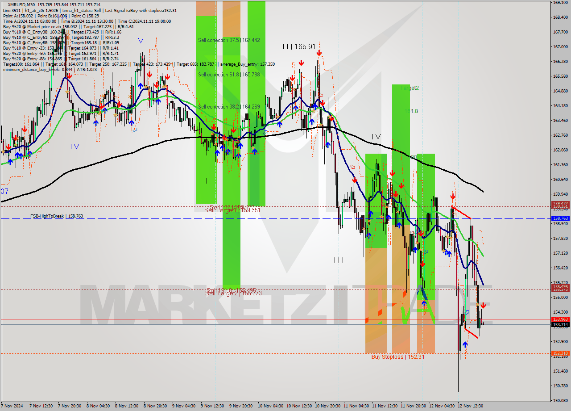Click the current price tag 153.714
The image size is (571, 411).
pyautogui.click(x=560, y=325)
